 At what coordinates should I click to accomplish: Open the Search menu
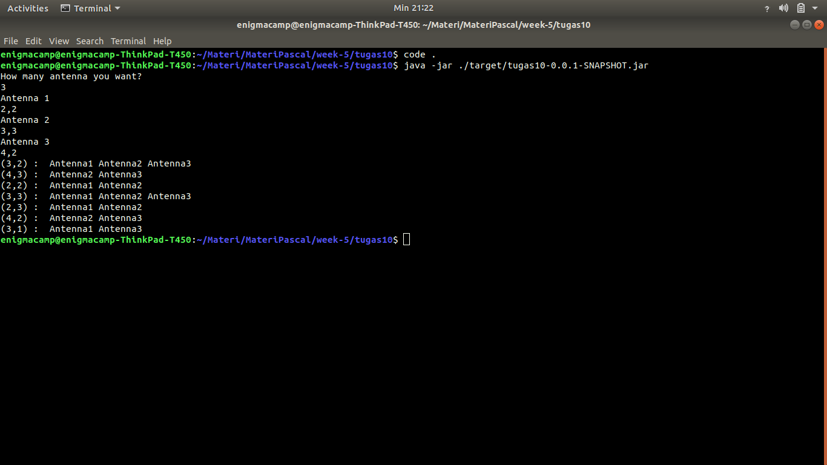click(x=90, y=41)
